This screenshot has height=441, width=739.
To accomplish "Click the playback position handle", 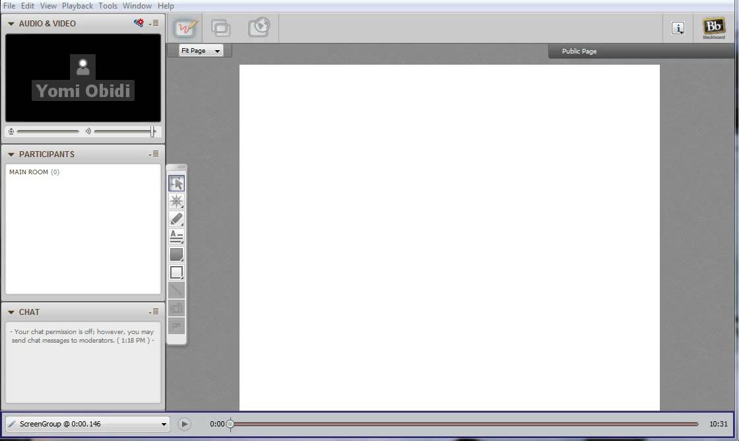I will click(230, 424).
